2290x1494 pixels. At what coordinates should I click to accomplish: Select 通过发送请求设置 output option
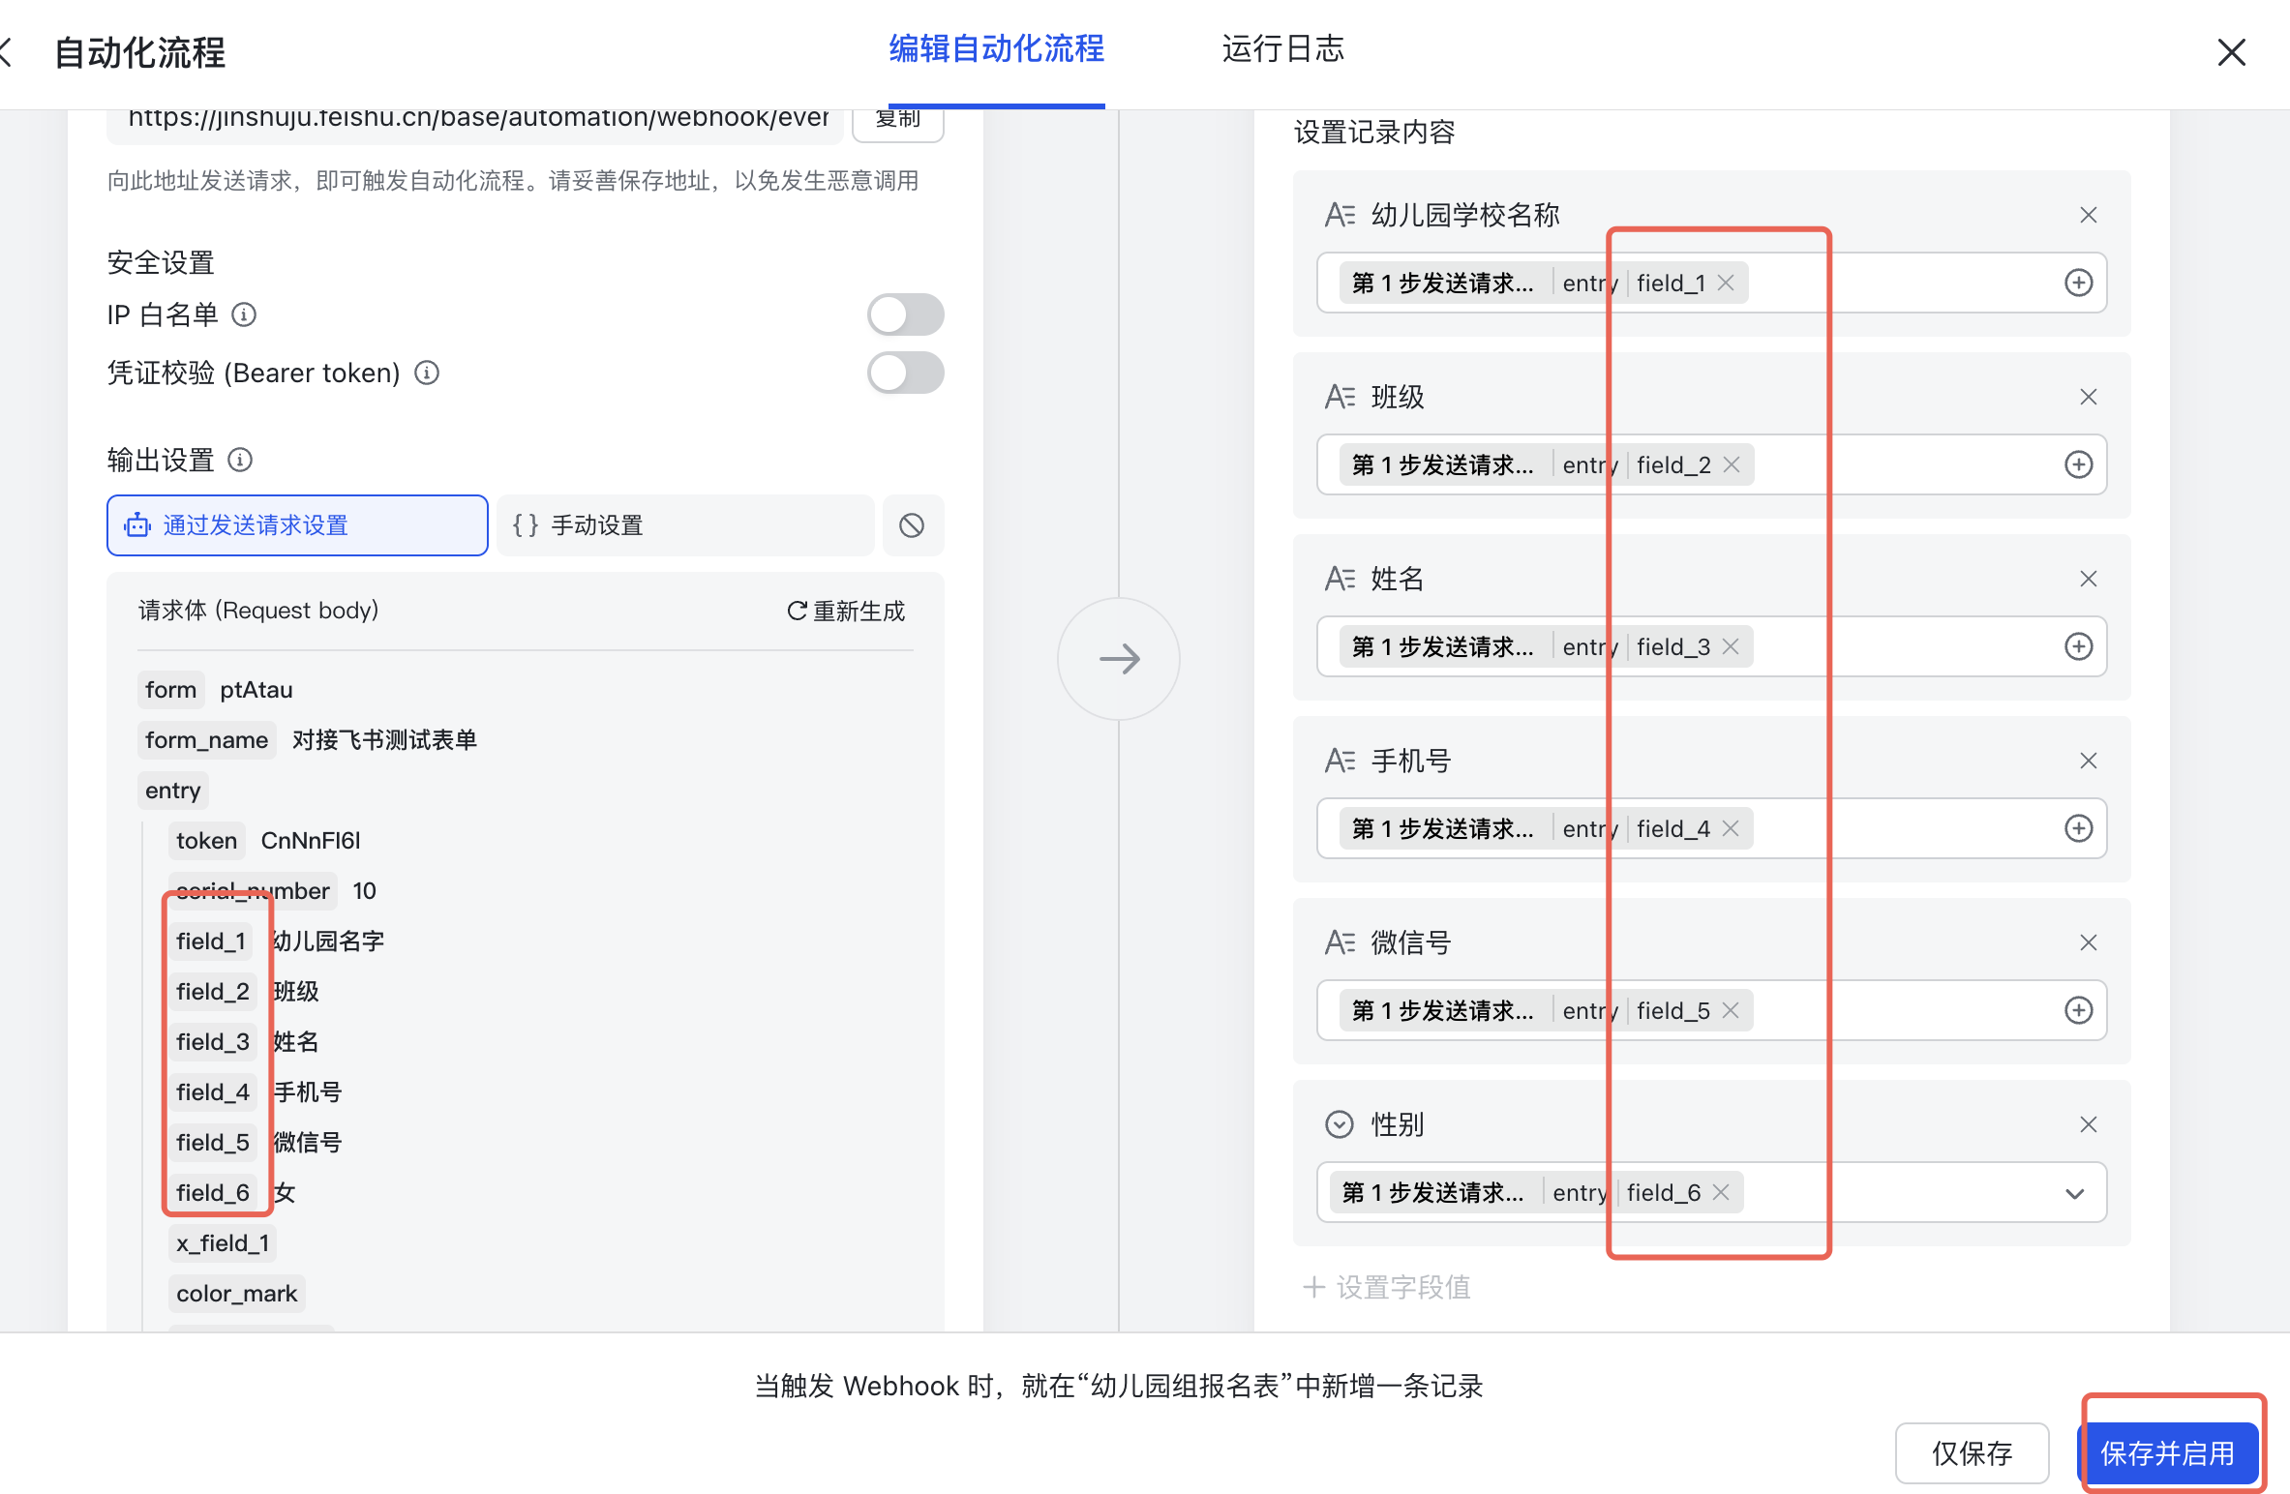point(297,525)
